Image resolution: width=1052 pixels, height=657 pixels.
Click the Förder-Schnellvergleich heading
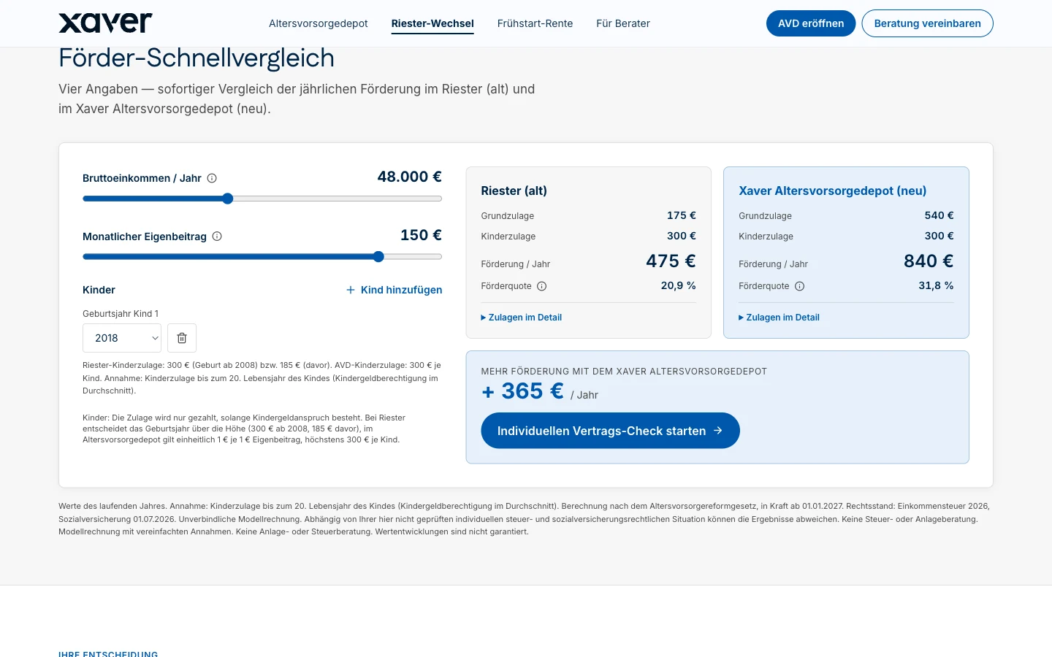tap(197, 58)
